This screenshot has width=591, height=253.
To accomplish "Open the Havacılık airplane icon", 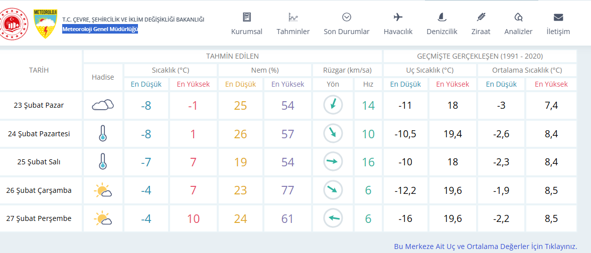I will tap(398, 17).
